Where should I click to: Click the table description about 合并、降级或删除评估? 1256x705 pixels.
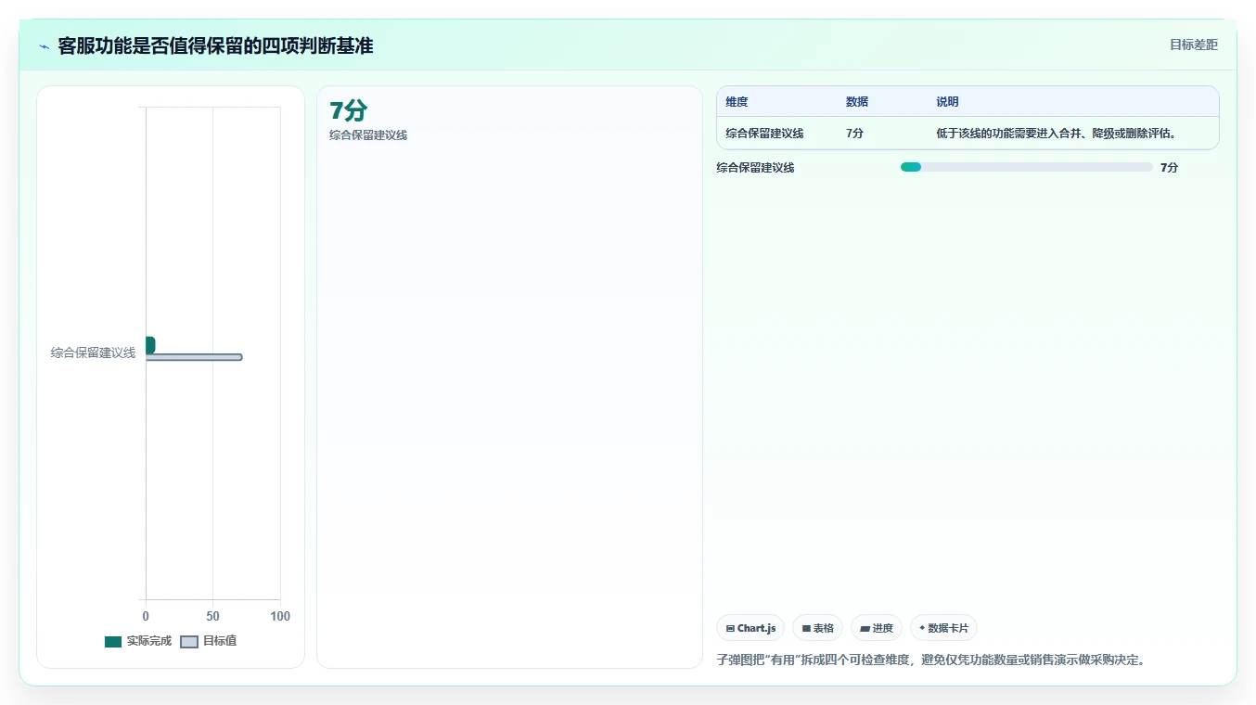tap(1056, 134)
